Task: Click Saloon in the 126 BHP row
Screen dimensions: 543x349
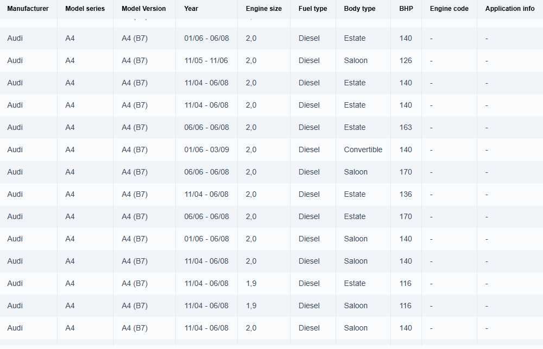Action: tap(356, 60)
